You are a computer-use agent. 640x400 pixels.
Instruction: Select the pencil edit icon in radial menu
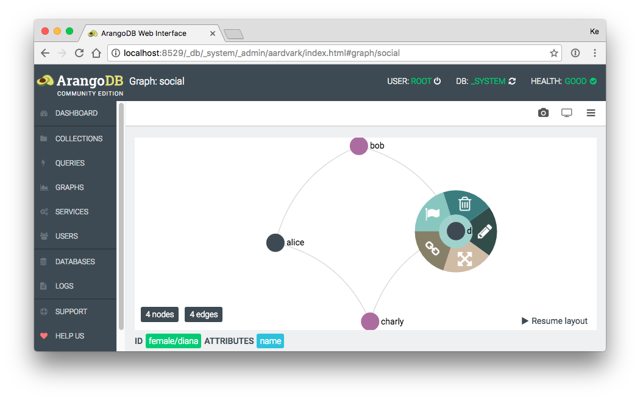pos(484,231)
